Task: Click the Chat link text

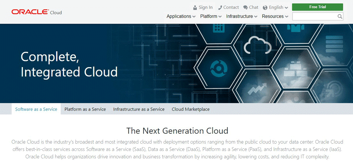Action: (x=253, y=7)
